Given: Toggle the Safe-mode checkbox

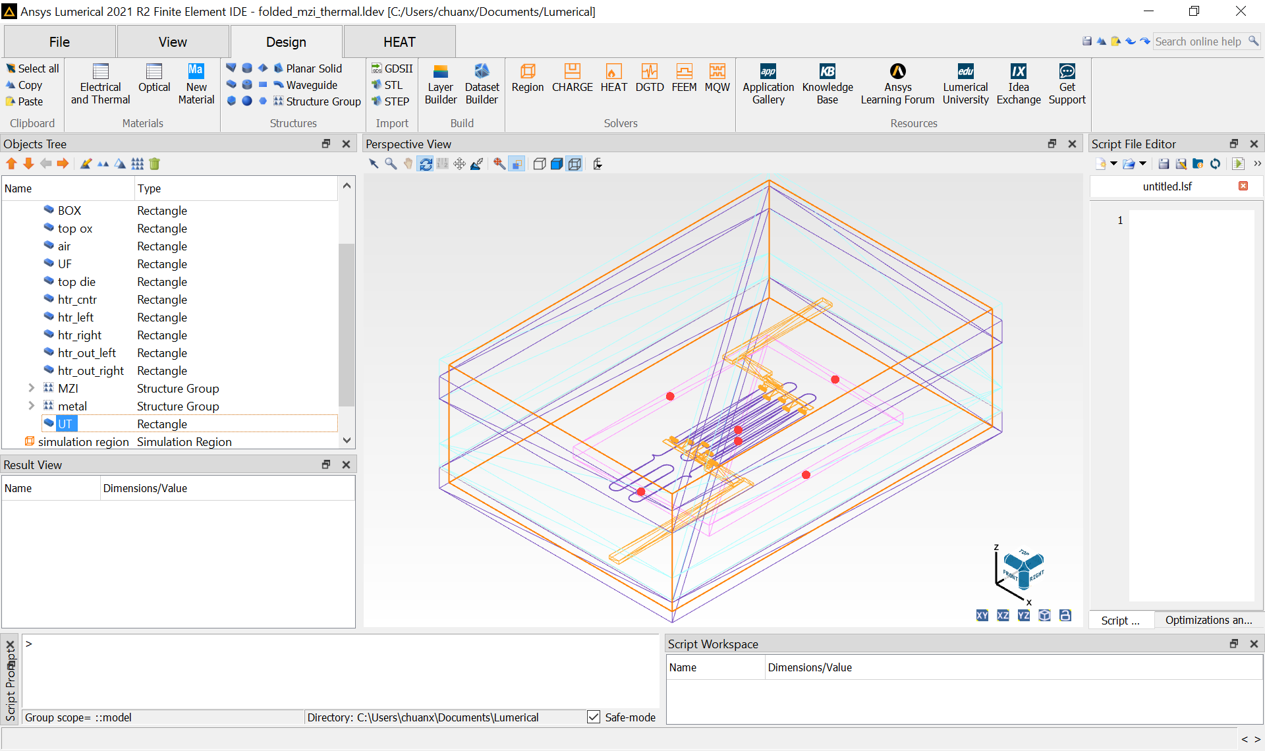Looking at the screenshot, I should point(594,717).
